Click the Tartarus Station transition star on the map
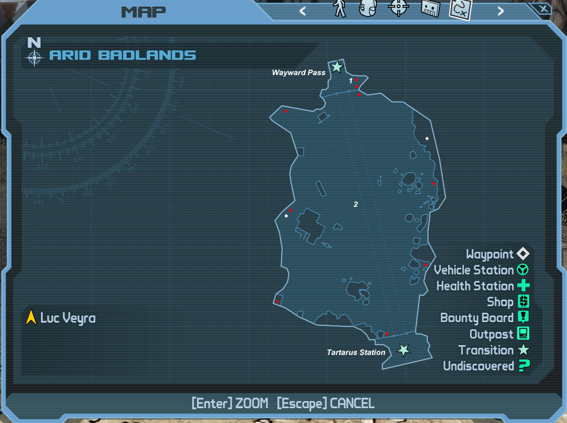Screen dimensions: 567x423 coord(403,350)
